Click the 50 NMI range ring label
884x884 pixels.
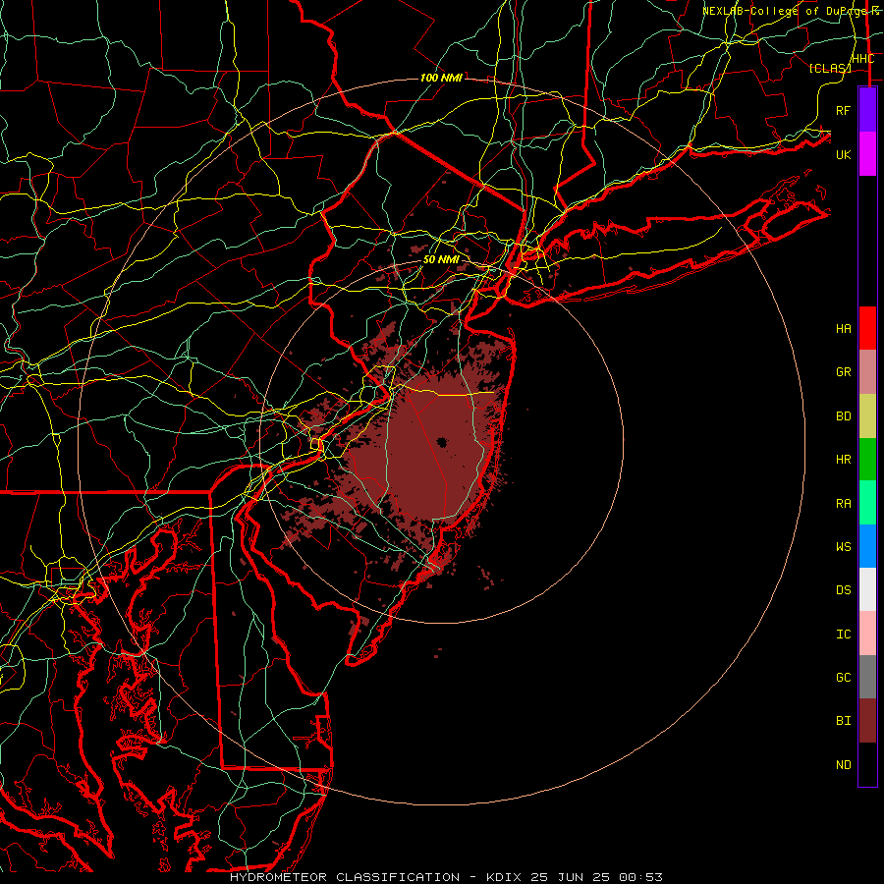441,259
